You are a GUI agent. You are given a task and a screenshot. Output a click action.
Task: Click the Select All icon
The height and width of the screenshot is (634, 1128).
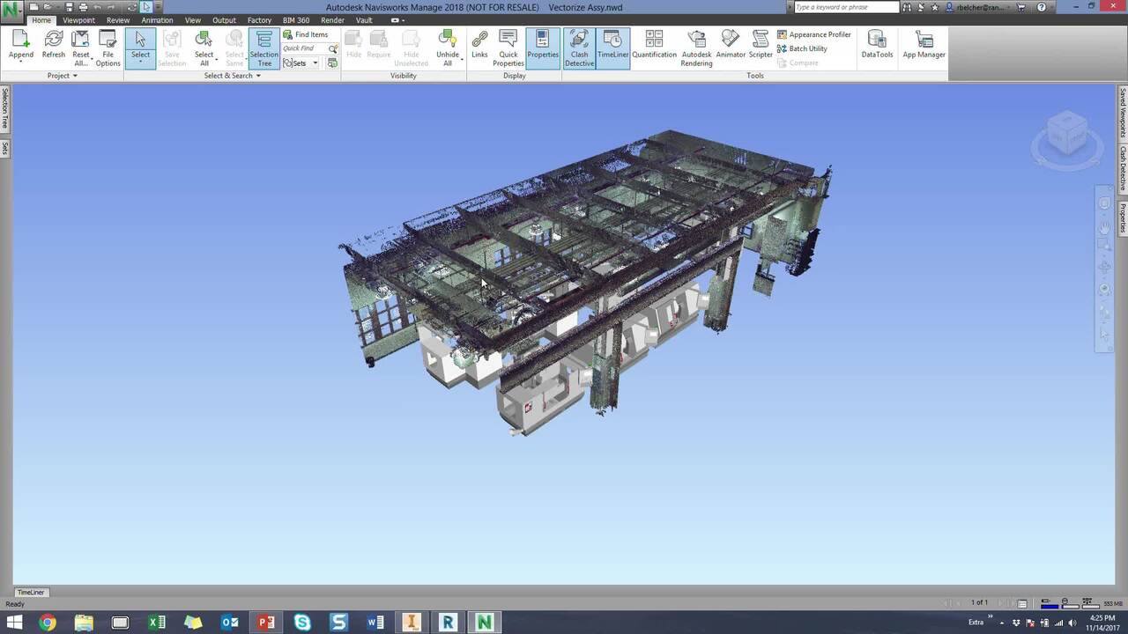[204, 39]
